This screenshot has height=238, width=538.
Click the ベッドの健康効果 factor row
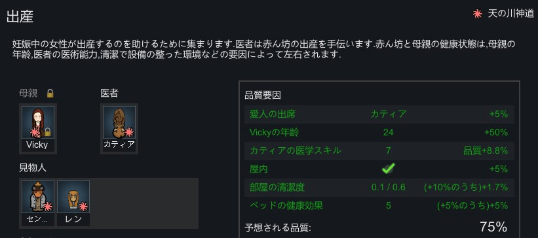click(x=379, y=205)
